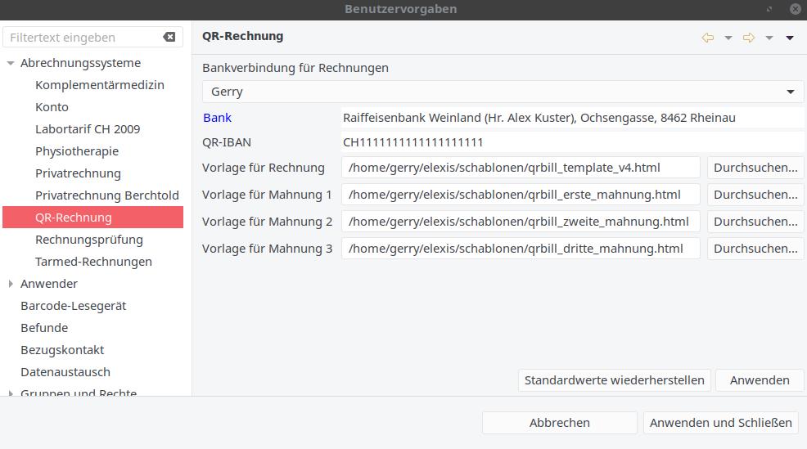This screenshot has width=807, height=449.
Task: Expand the Anwender tree node
Action: coord(11,284)
